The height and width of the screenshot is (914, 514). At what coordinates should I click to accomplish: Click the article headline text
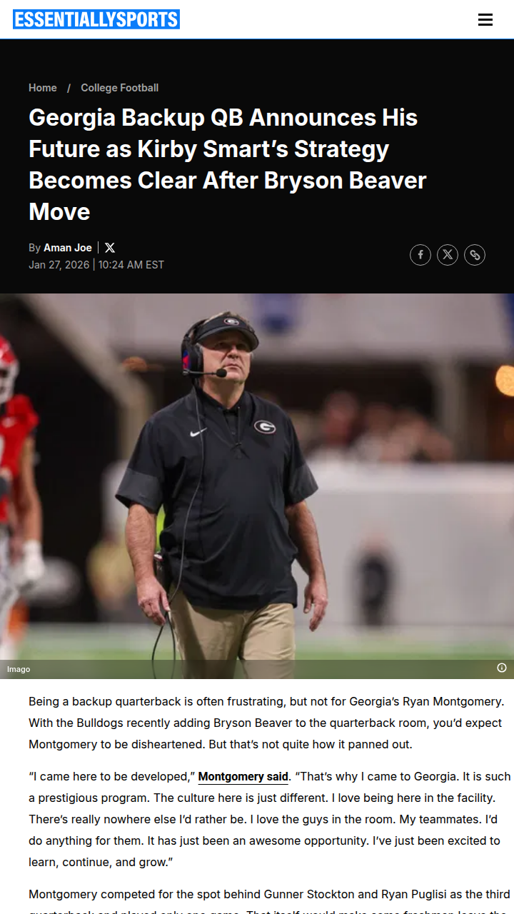pos(228,164)
